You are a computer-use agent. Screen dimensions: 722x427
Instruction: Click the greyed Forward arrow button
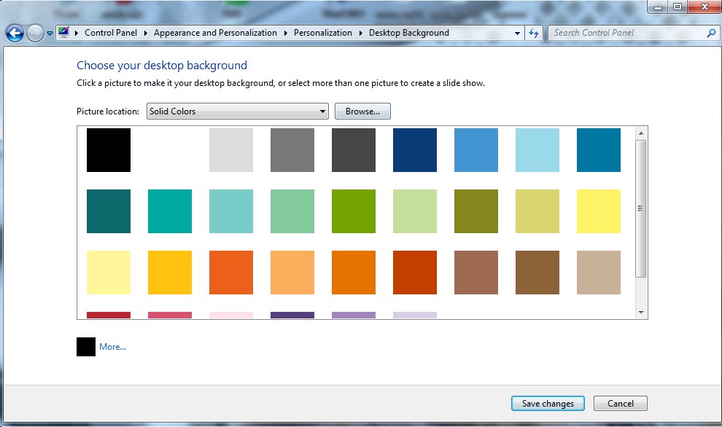coord(35,33)
